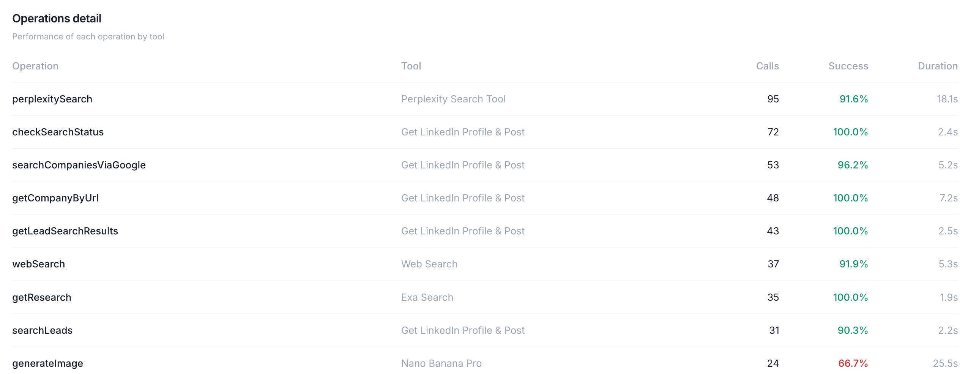Sort by the Duration column header
Viewport: 968px width, 374px height.
pyautogui.click(x=938, y=66)
